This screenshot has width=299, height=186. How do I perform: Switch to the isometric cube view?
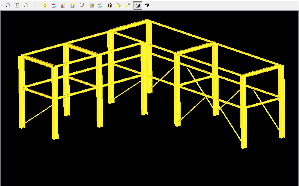point(110,5)
